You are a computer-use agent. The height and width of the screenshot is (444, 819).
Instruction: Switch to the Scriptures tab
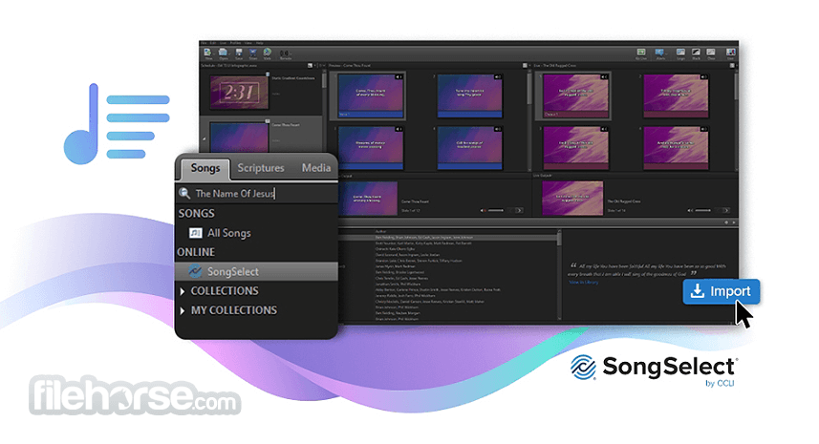(261, 167)
